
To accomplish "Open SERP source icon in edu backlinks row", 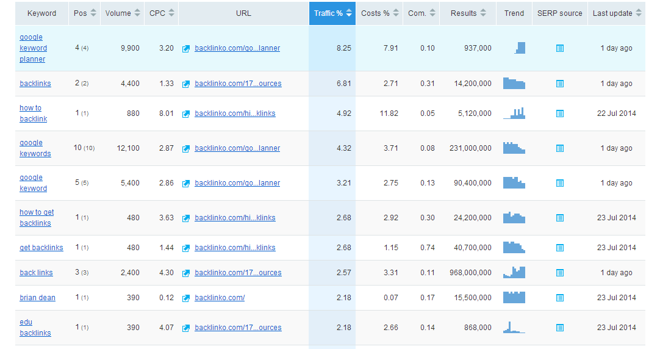I will [560, 328].
